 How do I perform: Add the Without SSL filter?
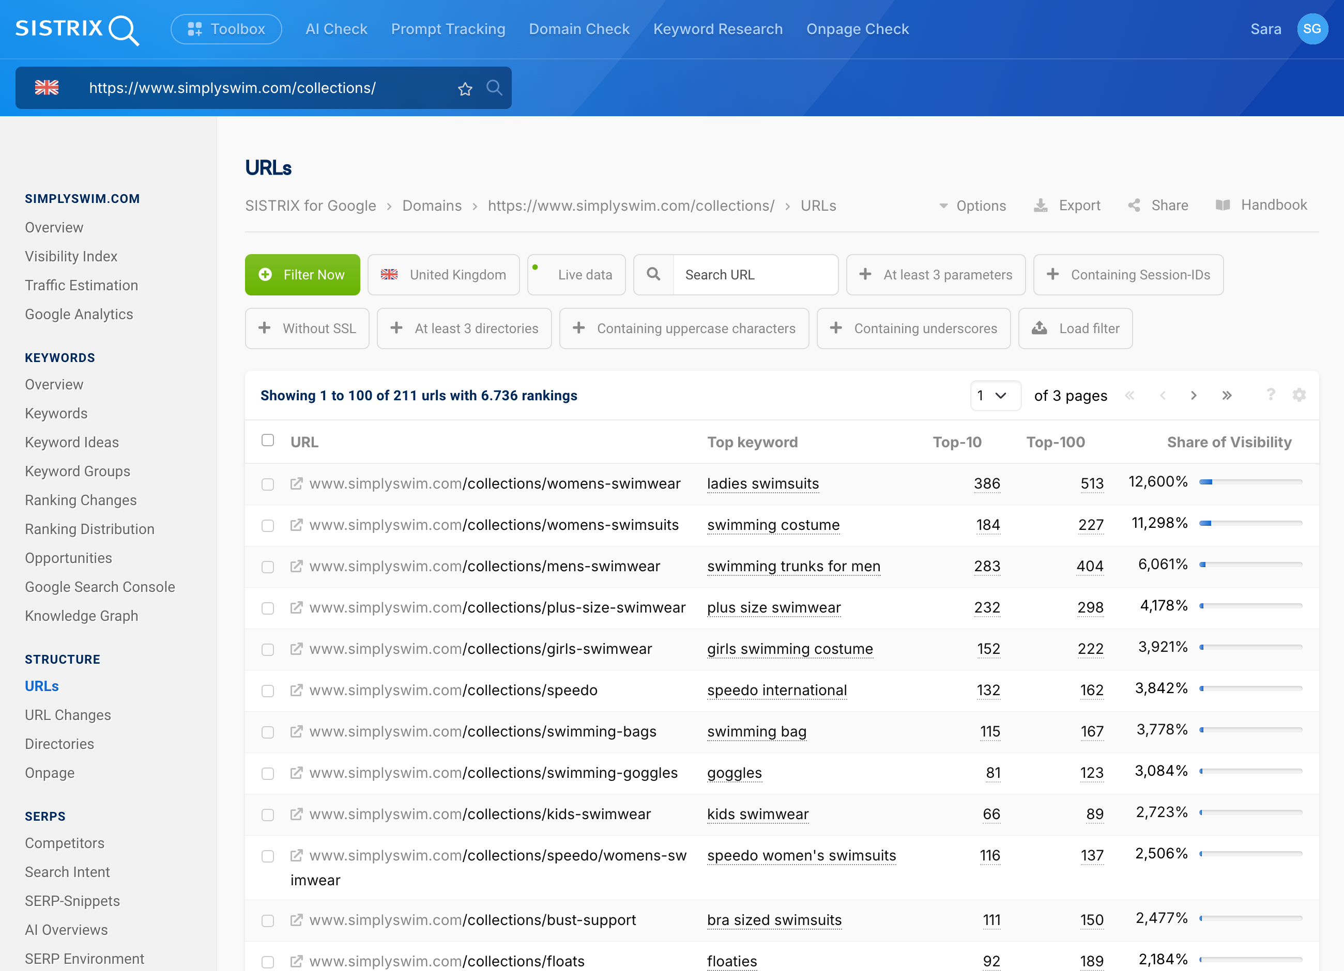tap(307, 328)
